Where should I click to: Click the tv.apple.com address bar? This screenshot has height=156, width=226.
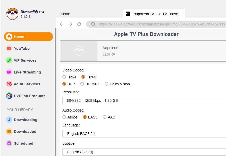point(160,24)
